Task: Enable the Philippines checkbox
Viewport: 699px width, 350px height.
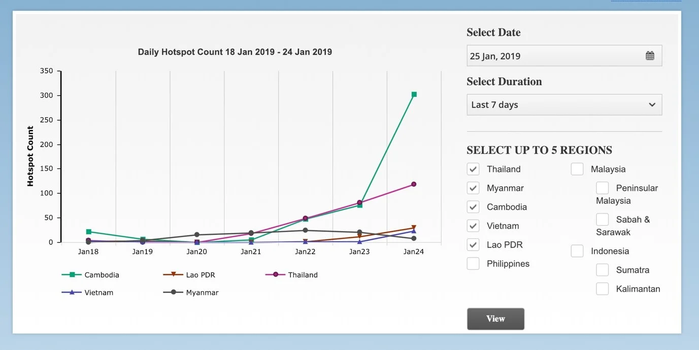Action: coord(473,264)
